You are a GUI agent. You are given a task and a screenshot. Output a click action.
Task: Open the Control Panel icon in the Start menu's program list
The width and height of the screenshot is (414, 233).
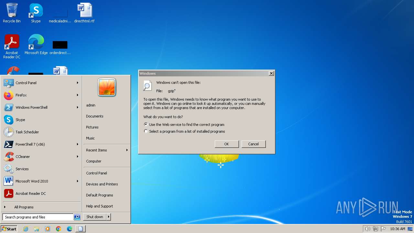(9, 83)
